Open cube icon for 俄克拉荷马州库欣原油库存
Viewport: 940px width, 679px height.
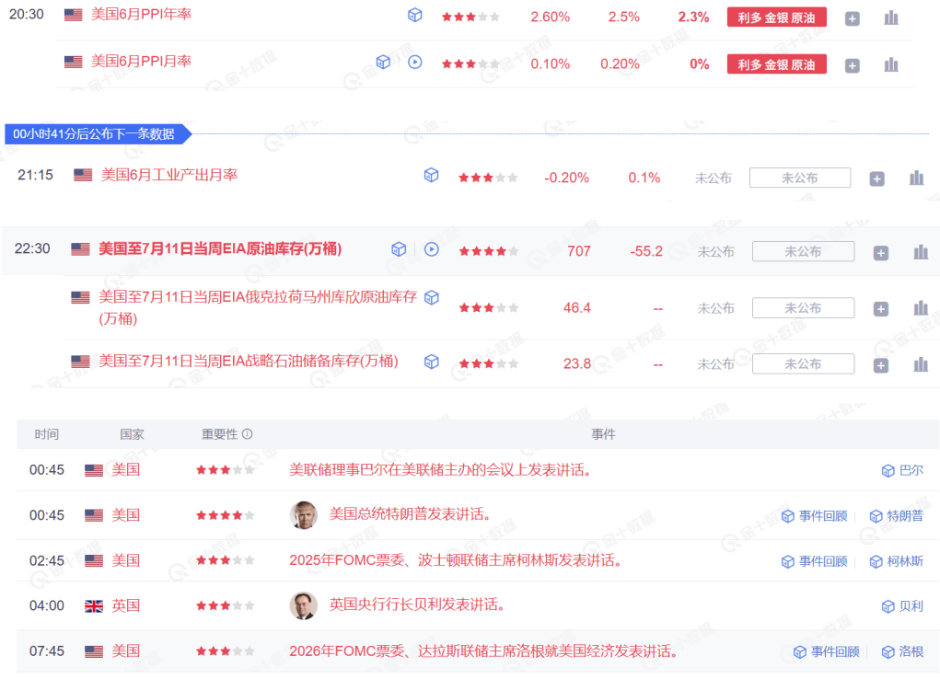[432, 297]
